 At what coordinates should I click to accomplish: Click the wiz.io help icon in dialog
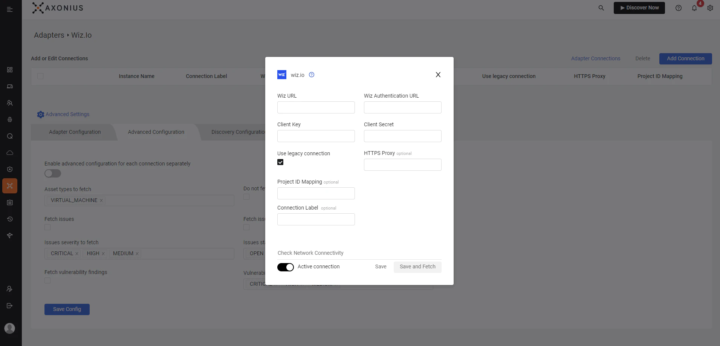pos(312,75)
